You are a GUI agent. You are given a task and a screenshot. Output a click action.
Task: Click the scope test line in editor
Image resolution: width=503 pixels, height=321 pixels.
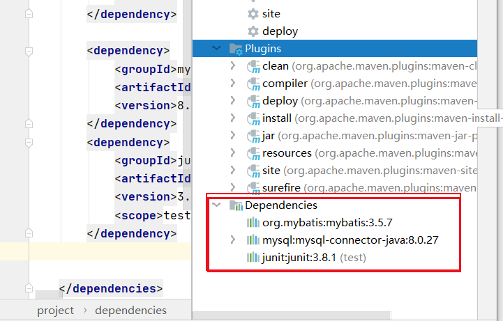pos(152,216)
